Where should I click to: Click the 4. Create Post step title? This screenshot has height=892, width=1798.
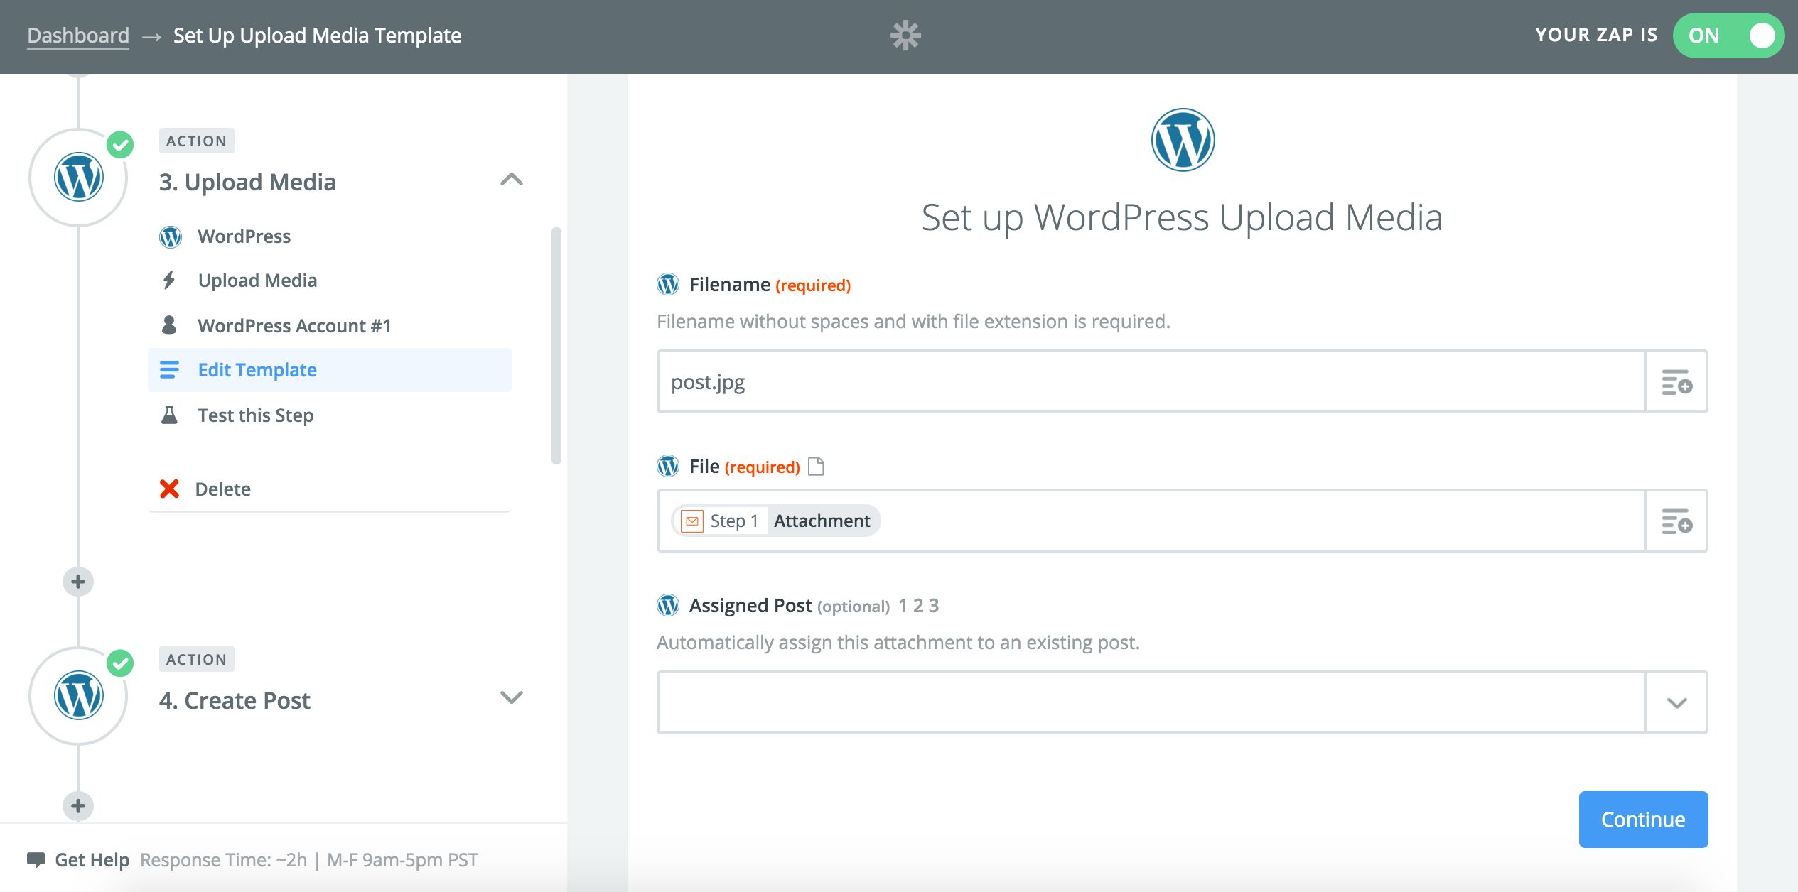(235, 701)
